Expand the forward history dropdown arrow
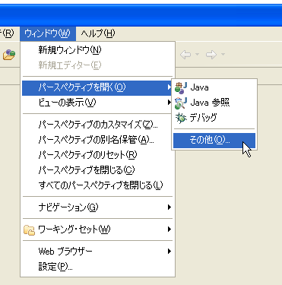This screenshot has width=282, height=285. 223,54
